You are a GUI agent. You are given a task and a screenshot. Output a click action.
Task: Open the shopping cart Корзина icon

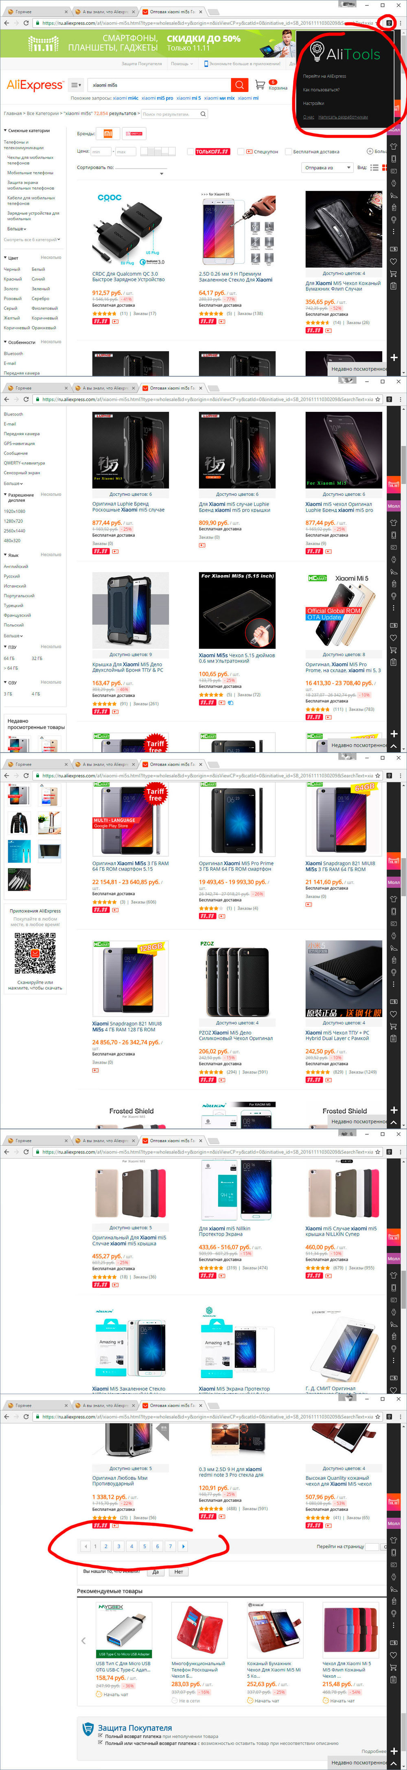click(260, 85)
